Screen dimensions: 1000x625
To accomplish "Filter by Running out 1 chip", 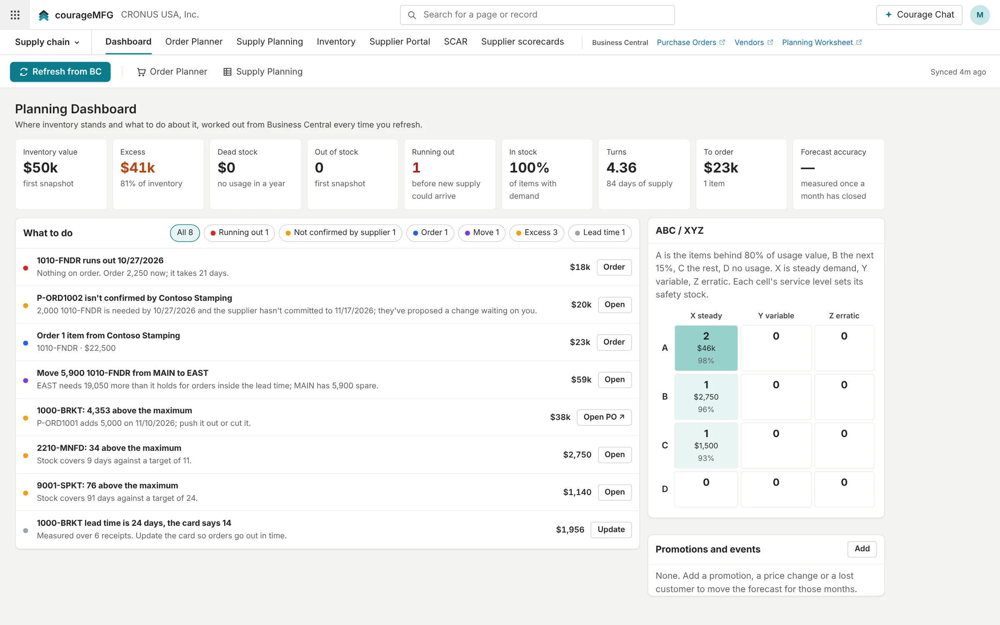I will (239, 233).
